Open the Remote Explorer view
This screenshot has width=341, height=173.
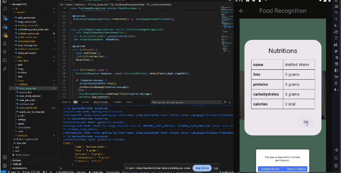click(5, 60)
